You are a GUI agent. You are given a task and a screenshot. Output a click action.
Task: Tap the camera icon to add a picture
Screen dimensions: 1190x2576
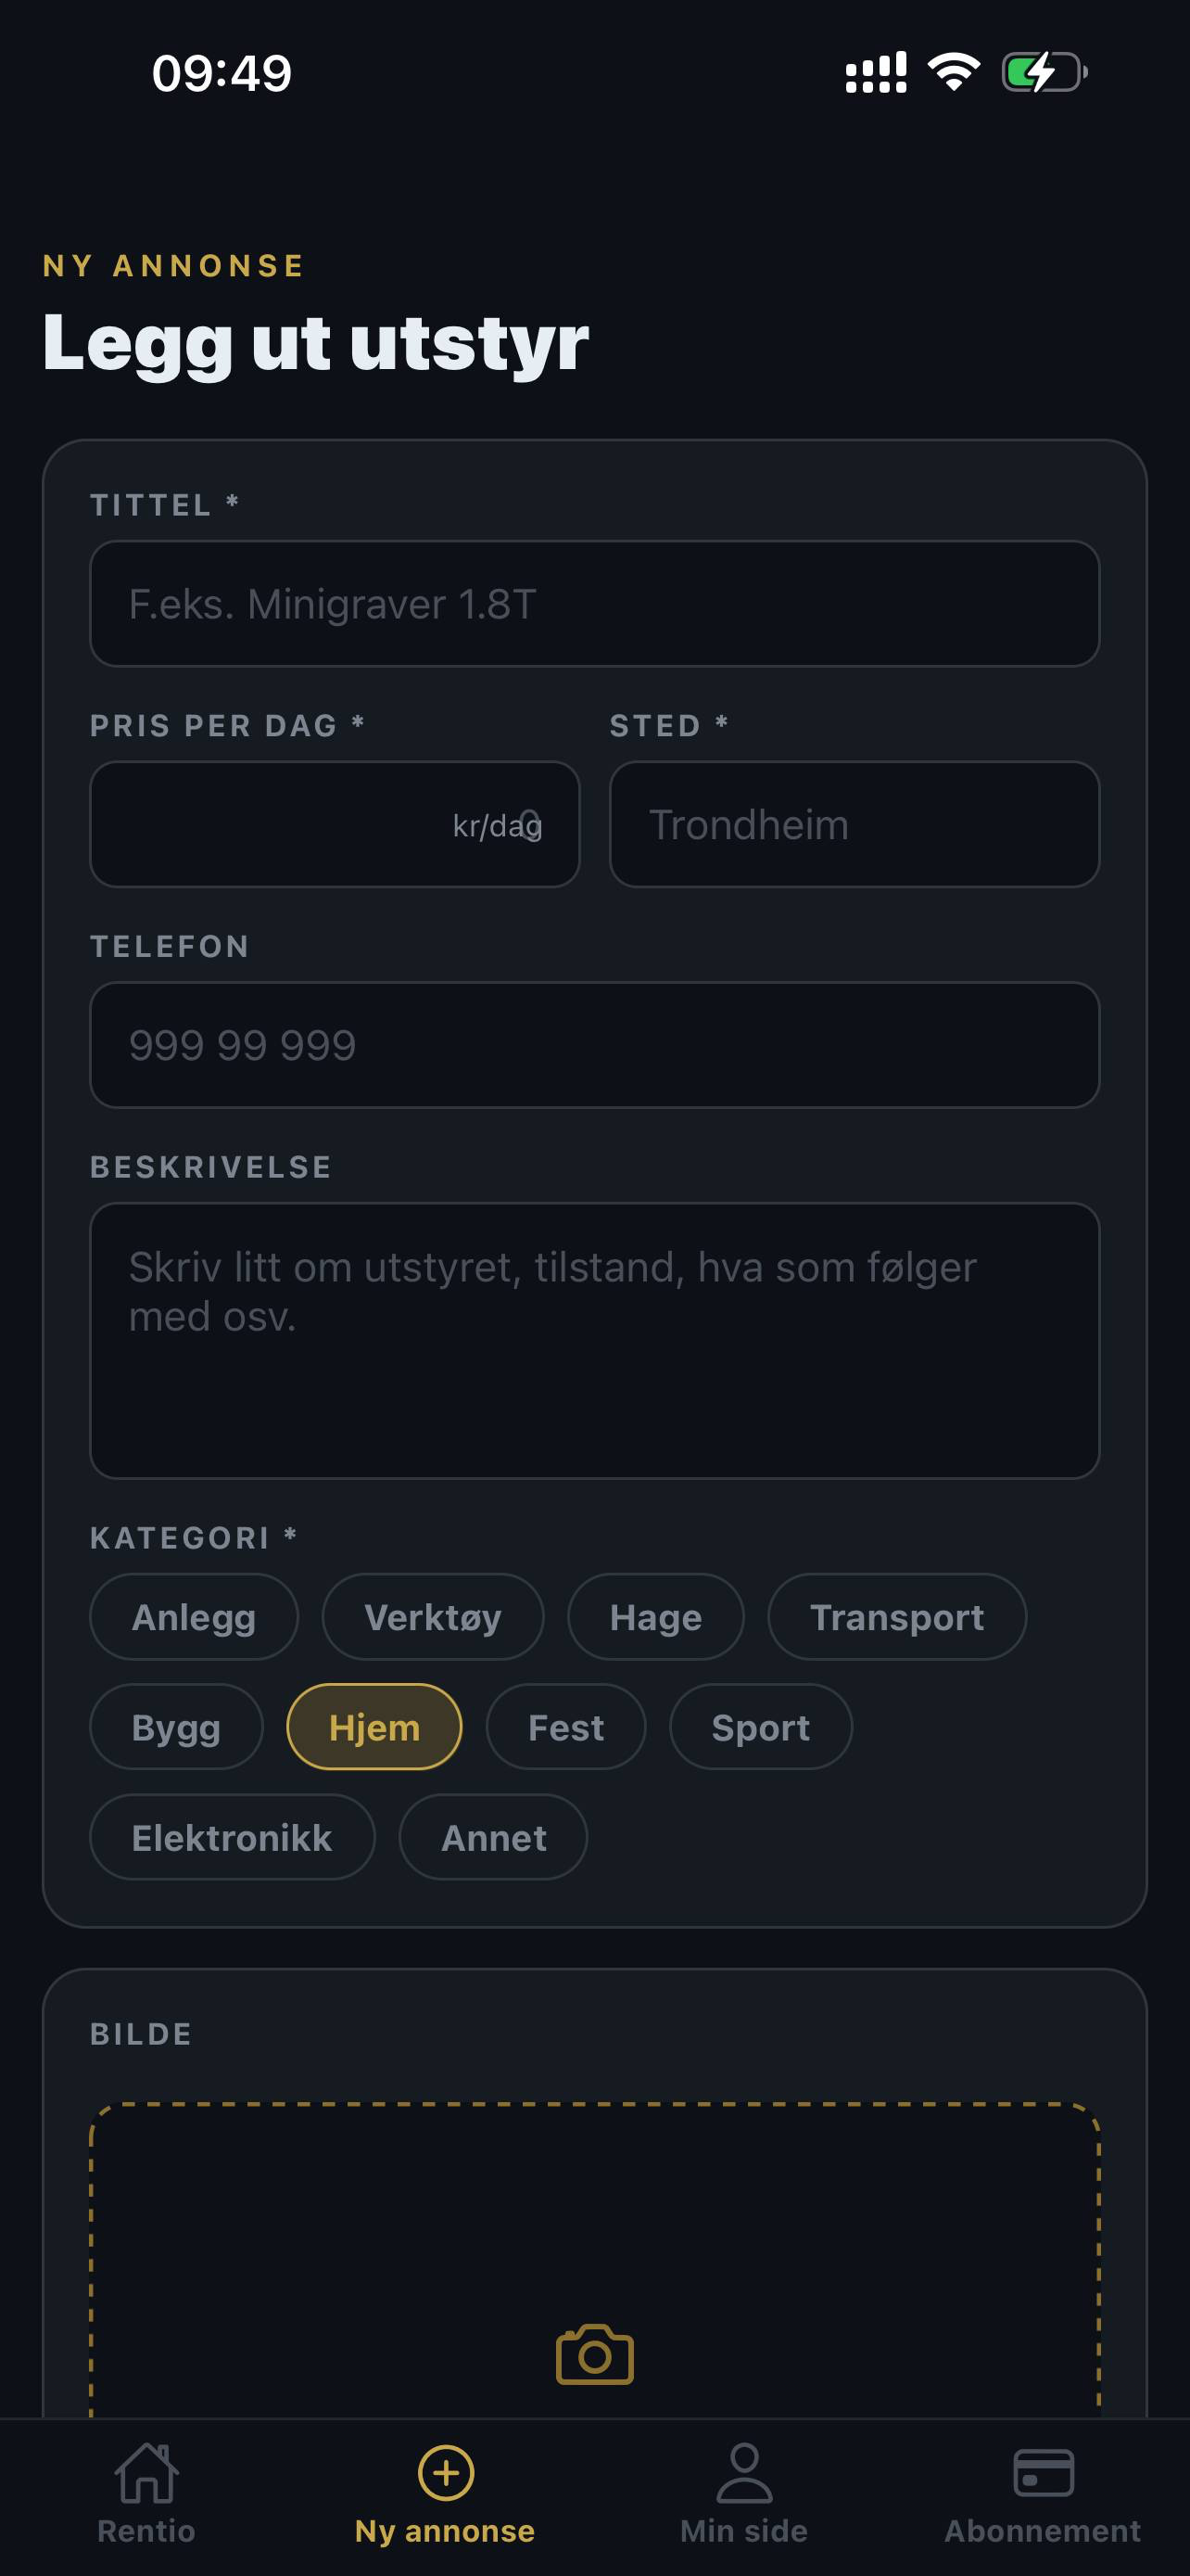[594, 2354]
